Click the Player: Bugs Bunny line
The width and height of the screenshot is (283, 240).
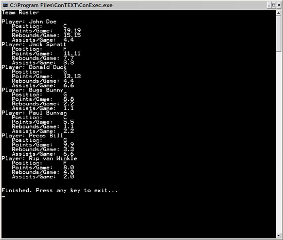click(32, 90)
